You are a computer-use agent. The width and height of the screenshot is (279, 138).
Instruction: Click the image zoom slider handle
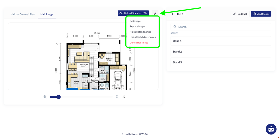(59, 97)
